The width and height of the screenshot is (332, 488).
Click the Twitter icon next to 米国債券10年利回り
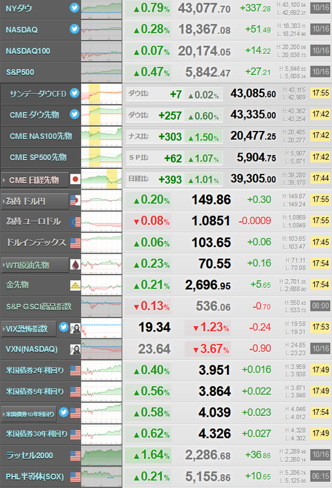tap(64, 413)
